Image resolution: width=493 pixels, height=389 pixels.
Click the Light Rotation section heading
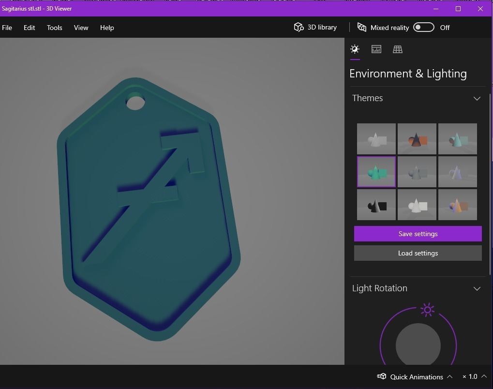coord(379,288)
